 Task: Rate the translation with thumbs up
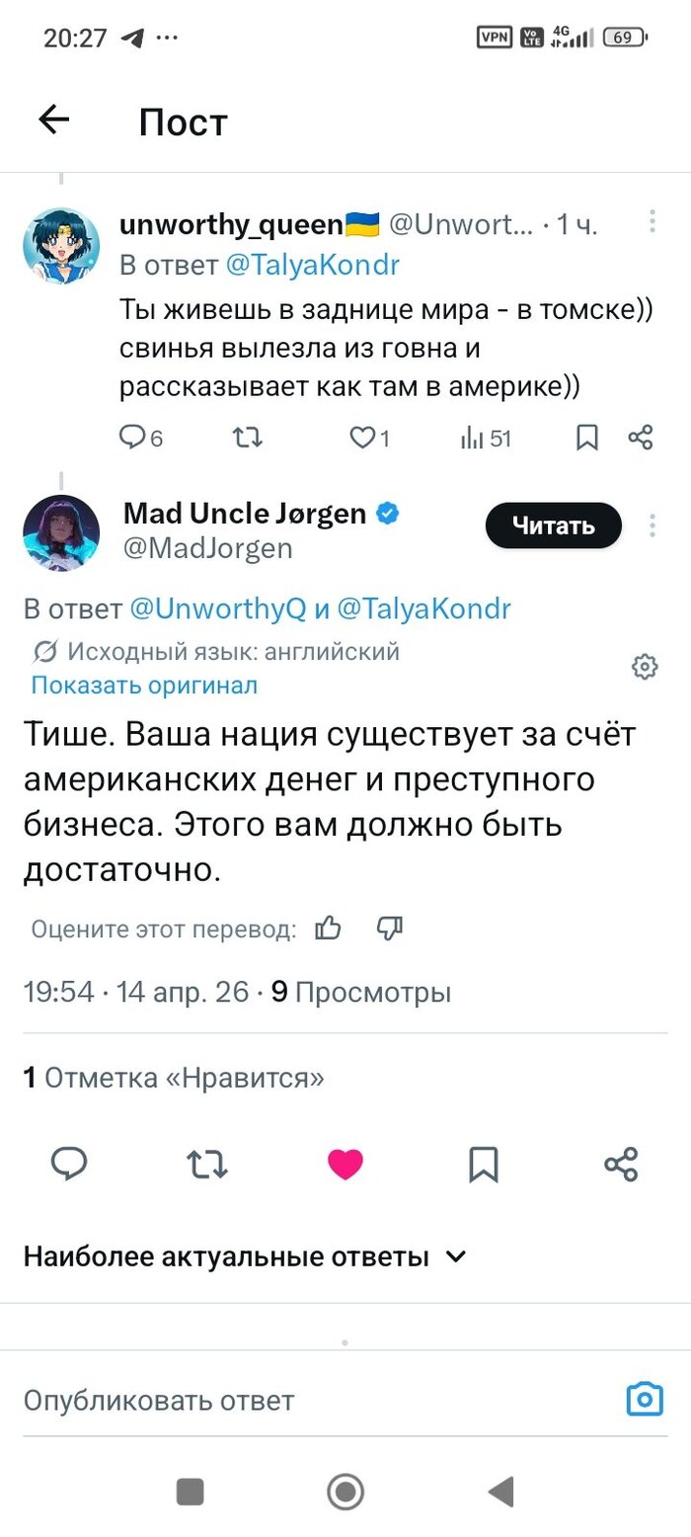tap(328, 928)
